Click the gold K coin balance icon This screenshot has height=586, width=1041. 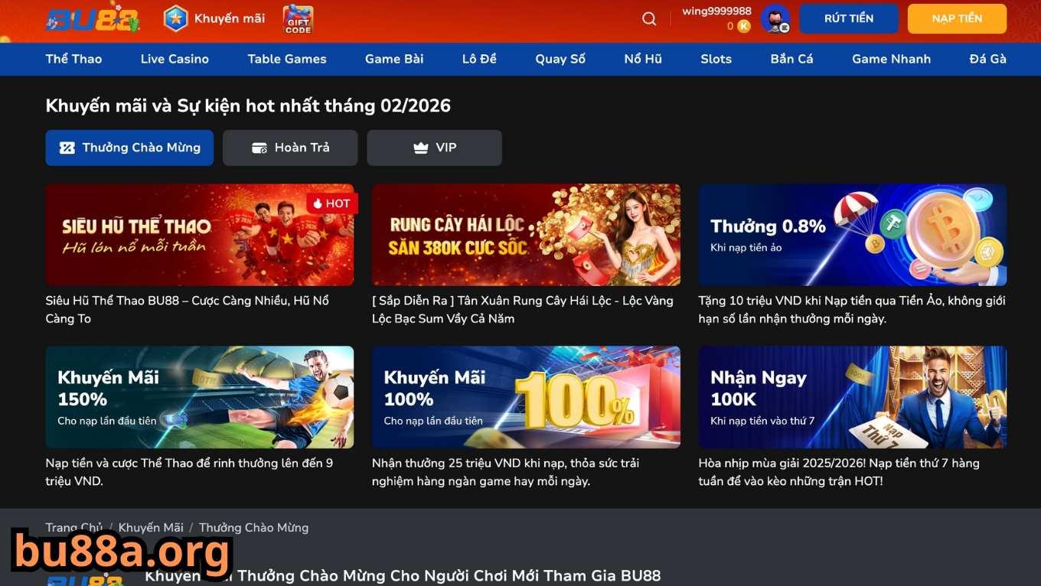click(x=743, y=27)
